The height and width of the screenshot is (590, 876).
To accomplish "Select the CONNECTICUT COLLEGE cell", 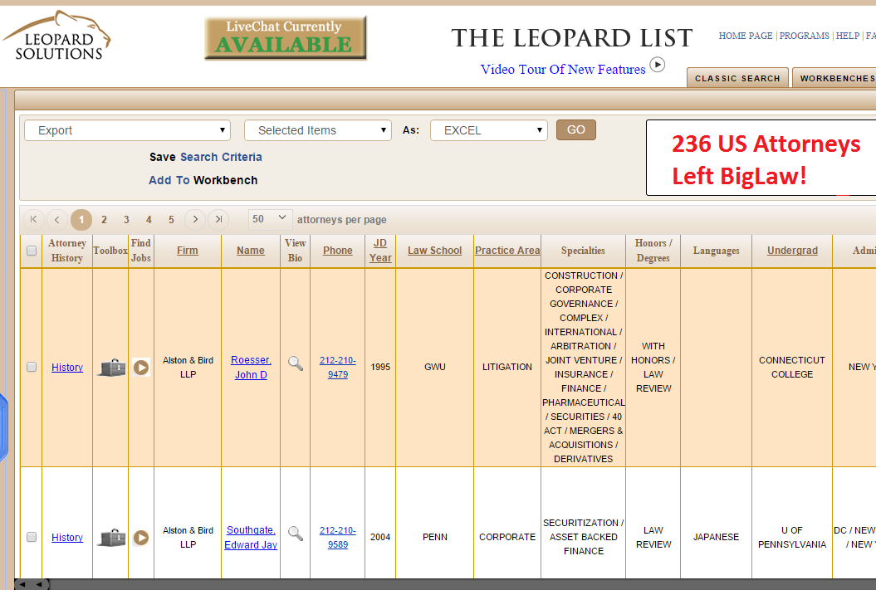I will [x=792, y=368].
